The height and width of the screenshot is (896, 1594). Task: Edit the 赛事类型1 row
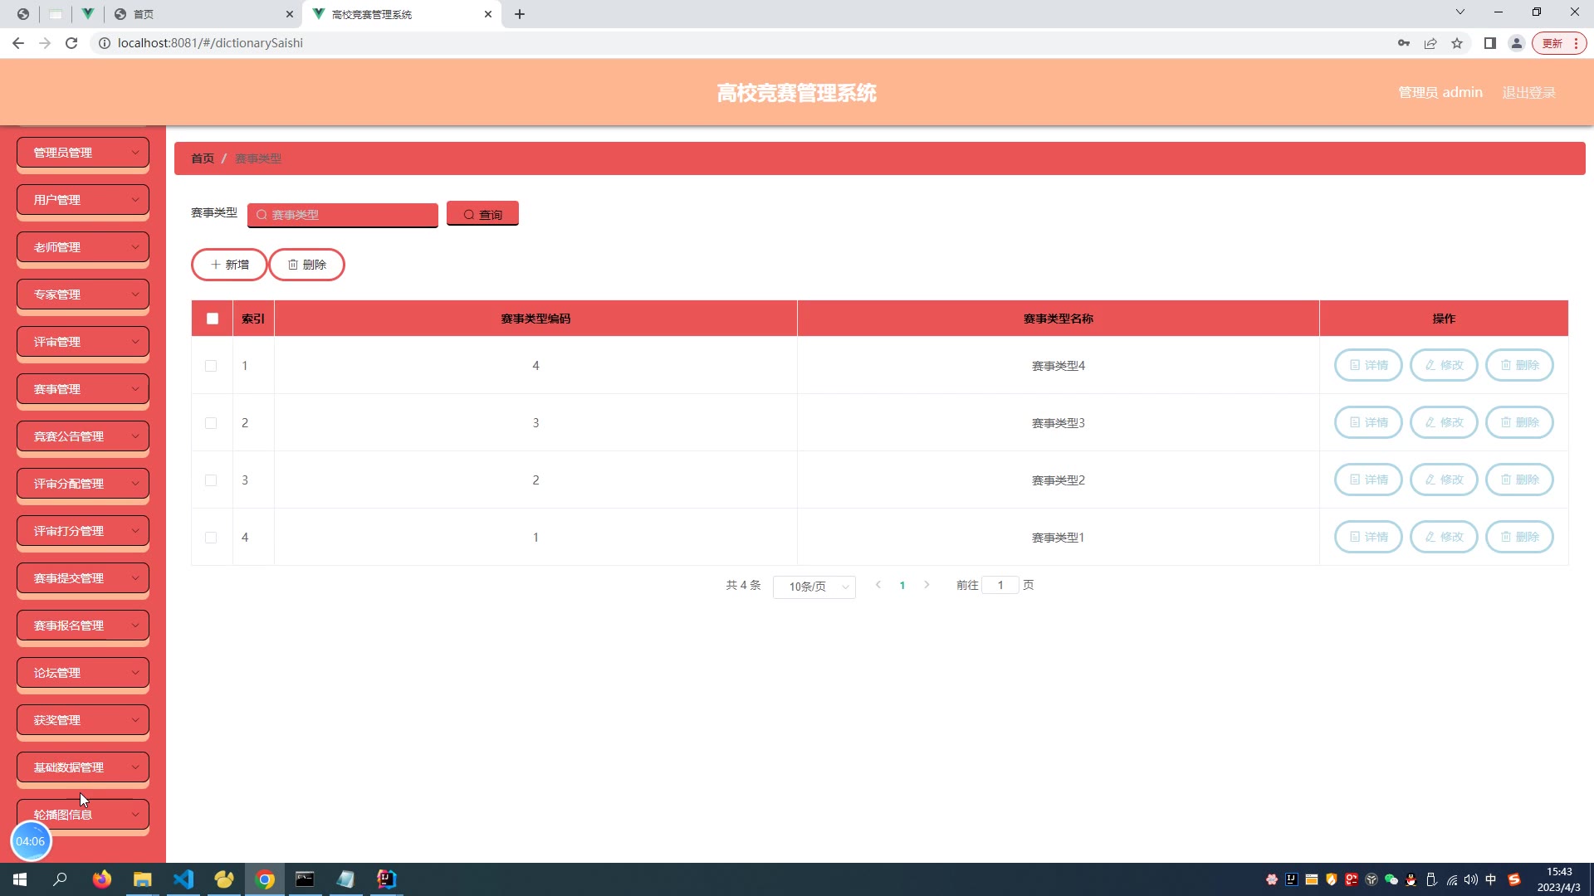[1444, 537]
